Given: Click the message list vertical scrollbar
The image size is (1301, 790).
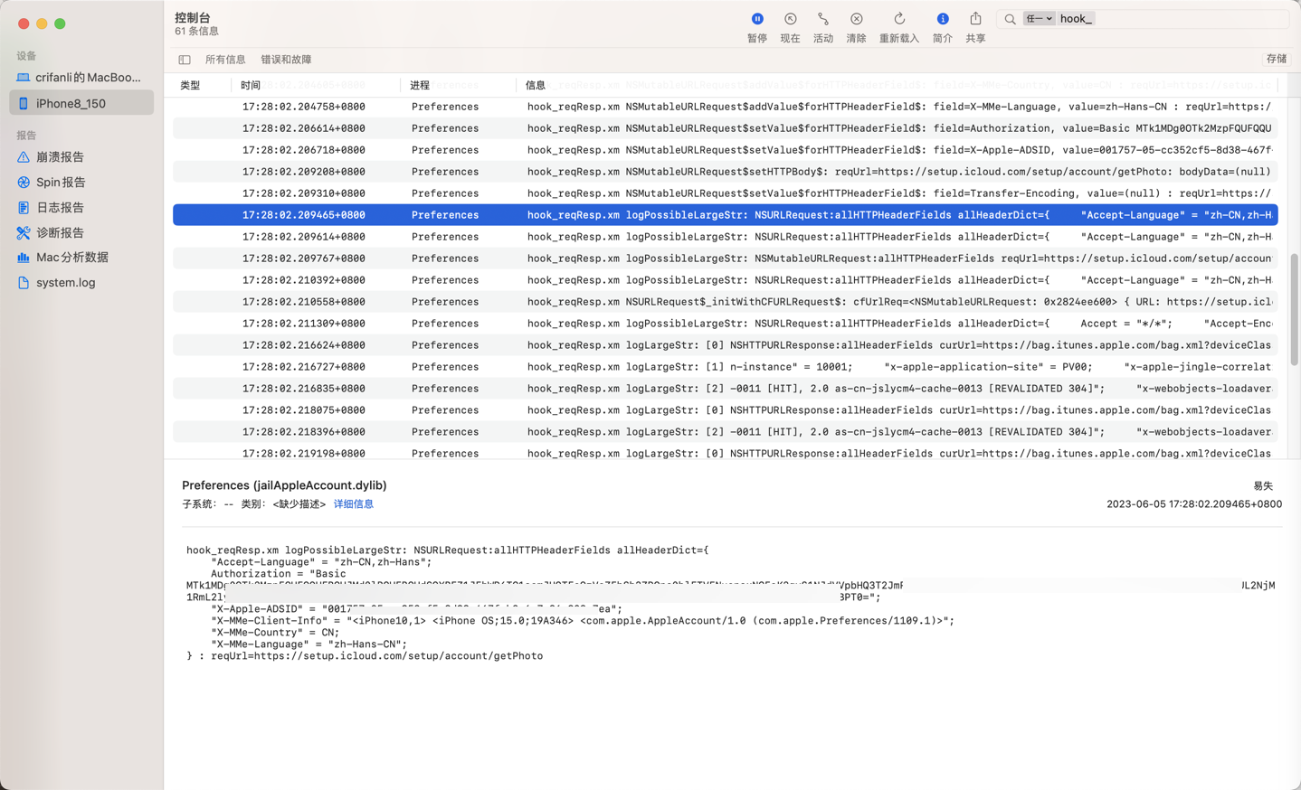Looking at the screenshot, I should [1294, 309].
